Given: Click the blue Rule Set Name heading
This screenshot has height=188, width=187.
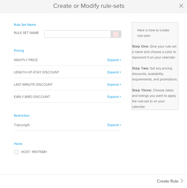Looking at the screenshot, I should (x=25, y=25).
